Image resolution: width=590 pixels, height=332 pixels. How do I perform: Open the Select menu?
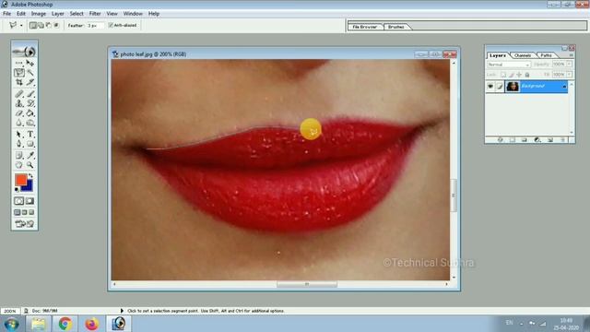click(x=77, y=14)
